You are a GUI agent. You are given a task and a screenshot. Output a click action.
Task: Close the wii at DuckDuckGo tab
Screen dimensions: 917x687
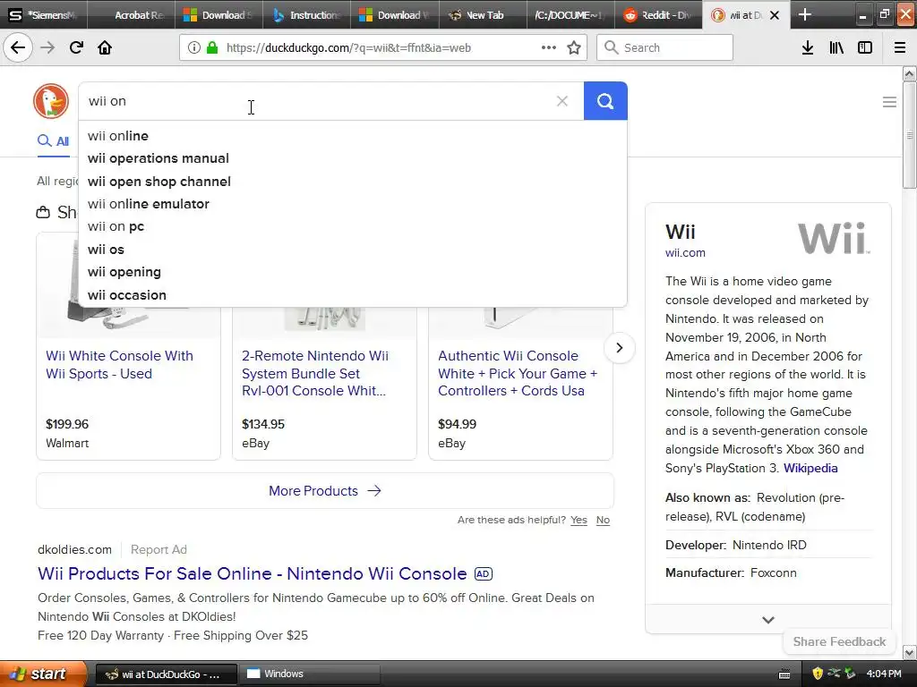(x=775, y=15)
